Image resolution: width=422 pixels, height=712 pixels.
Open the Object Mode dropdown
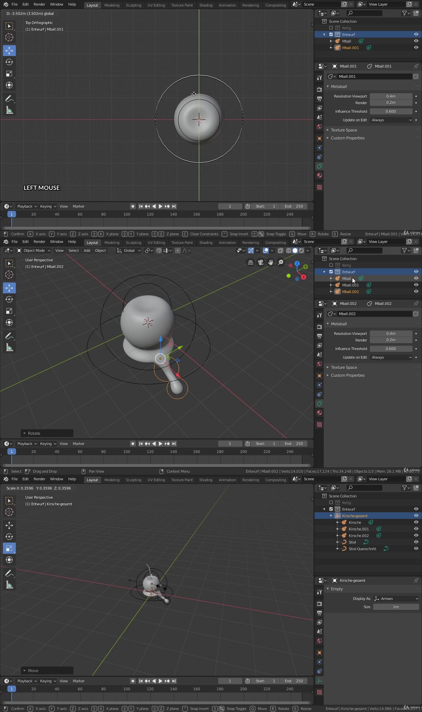click(x=34, y=251)
